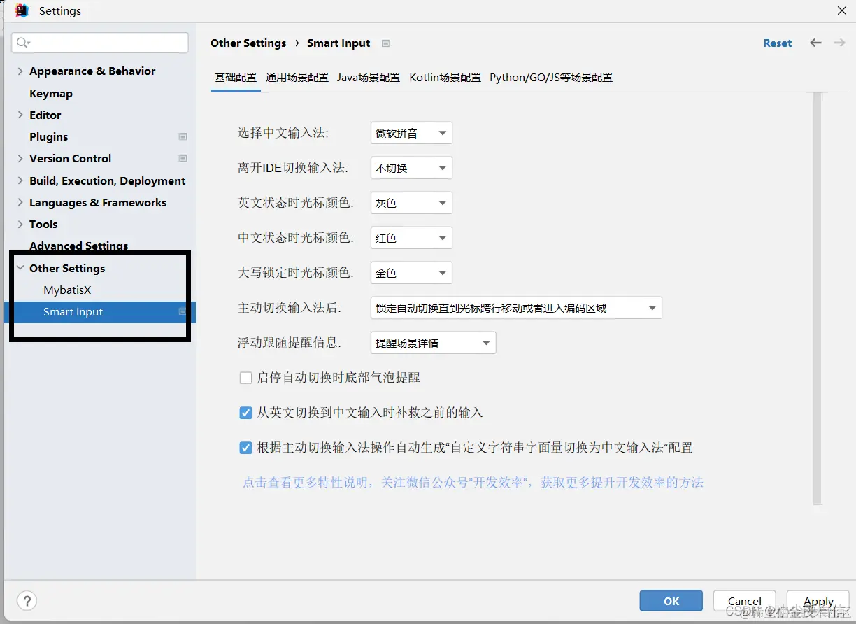Click the back navigation arrow beside Reset
Viewport: 856px width, 624px height.
pos(815,43)
